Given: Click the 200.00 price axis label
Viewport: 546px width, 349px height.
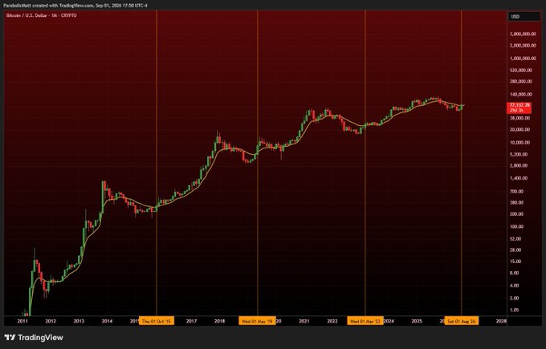Looking at the screenshot, I should (x=517, y=214).
